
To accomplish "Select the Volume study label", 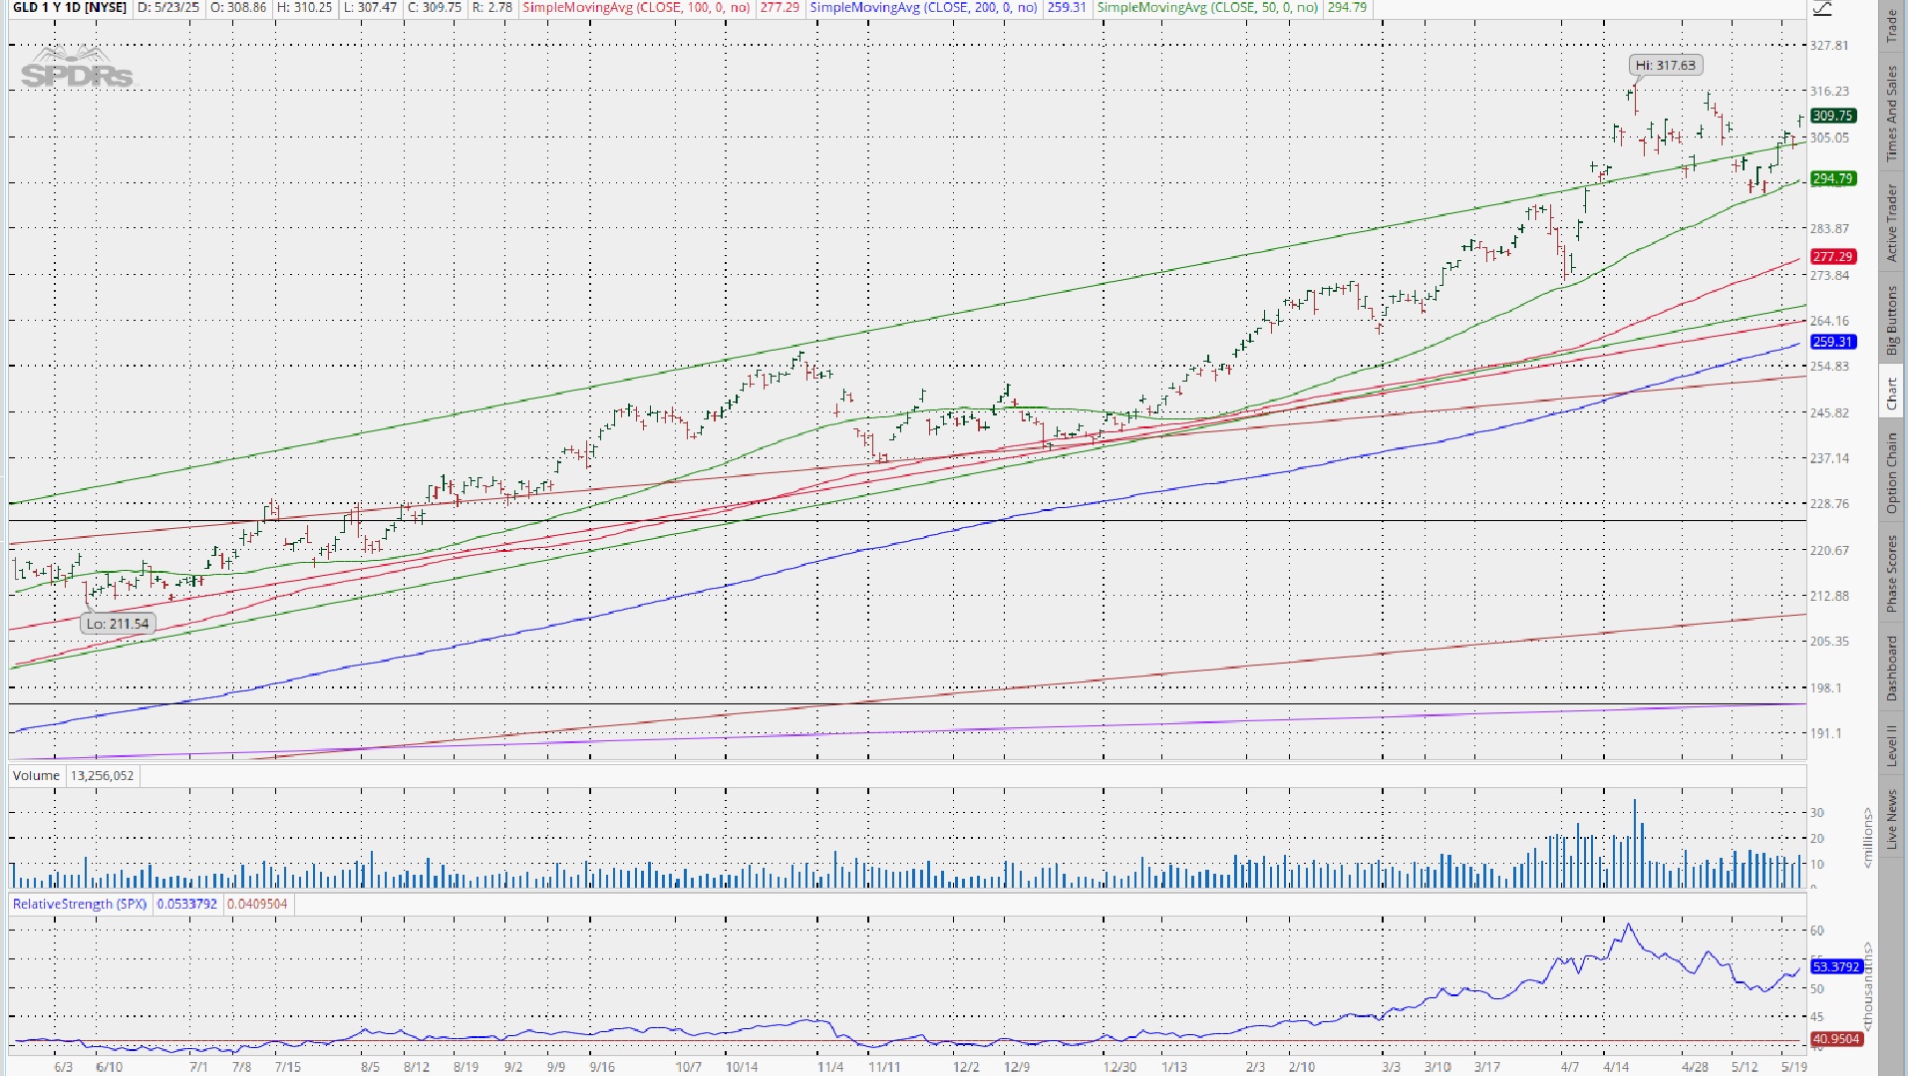I will click(x=37, y=776).
